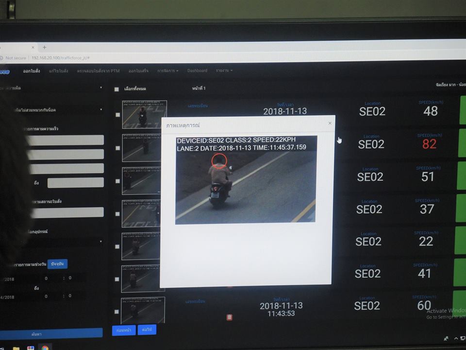Viewport: 466px width, 350px height.
Task: Click the new tab plus icon
Action: pos(45,47)
